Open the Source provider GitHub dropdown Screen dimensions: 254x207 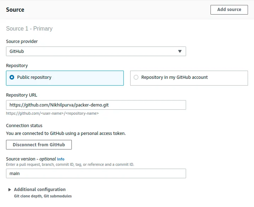tap(96, 51)
